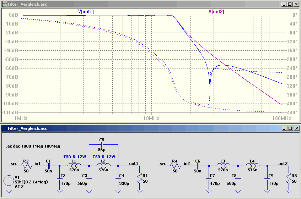The height and width of the screenshot is (199, 301).
Task: Click the 56p value of C5
Action: tap(102, 150)
